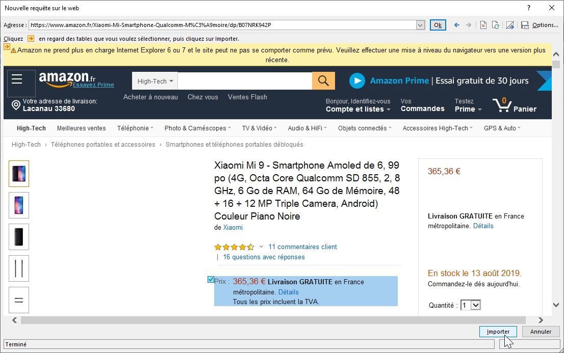Image resolution: width=564 pixels, height=353 pixels.
Task: Follow the Essayez Prime link
Action: point(93,85)
